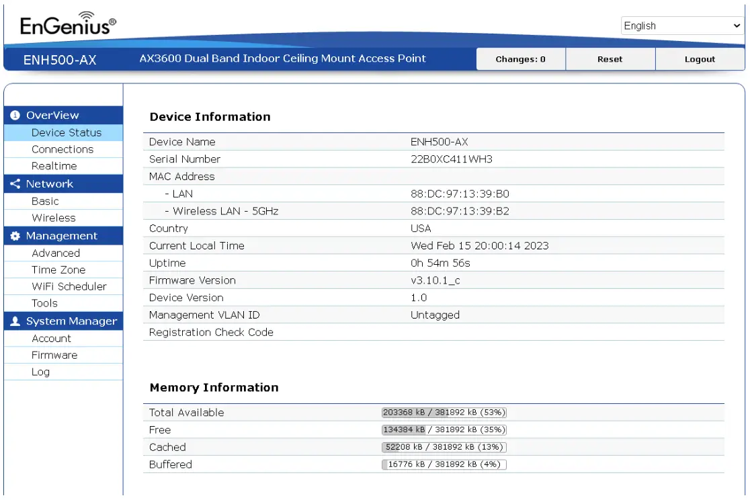Viewport: 750px width, 500px height.
Task: Click the Management gear icon
Action: (15, 235)
